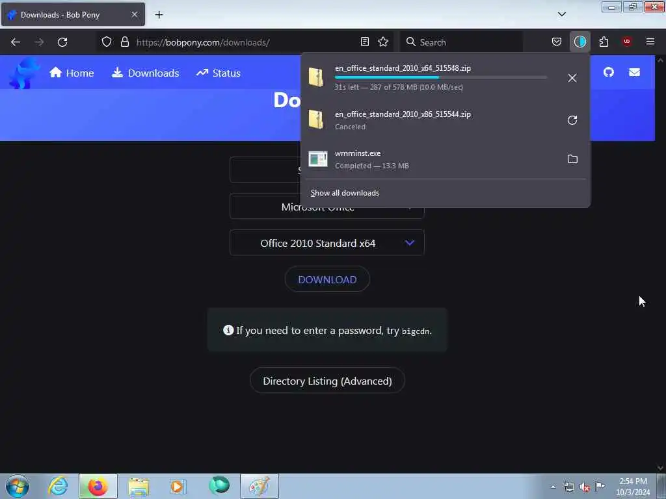Show hidden tray icons arrow
Image resolution: width=666 pixels, height=499 pixels.
553,487
